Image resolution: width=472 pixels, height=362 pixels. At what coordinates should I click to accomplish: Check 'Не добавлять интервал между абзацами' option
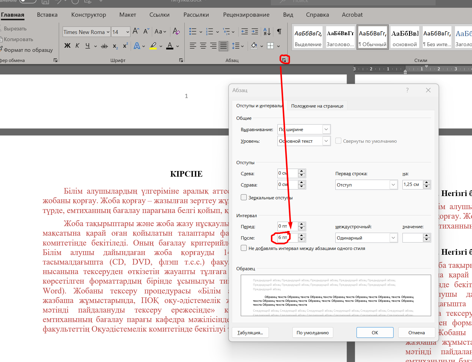point(244,248)
